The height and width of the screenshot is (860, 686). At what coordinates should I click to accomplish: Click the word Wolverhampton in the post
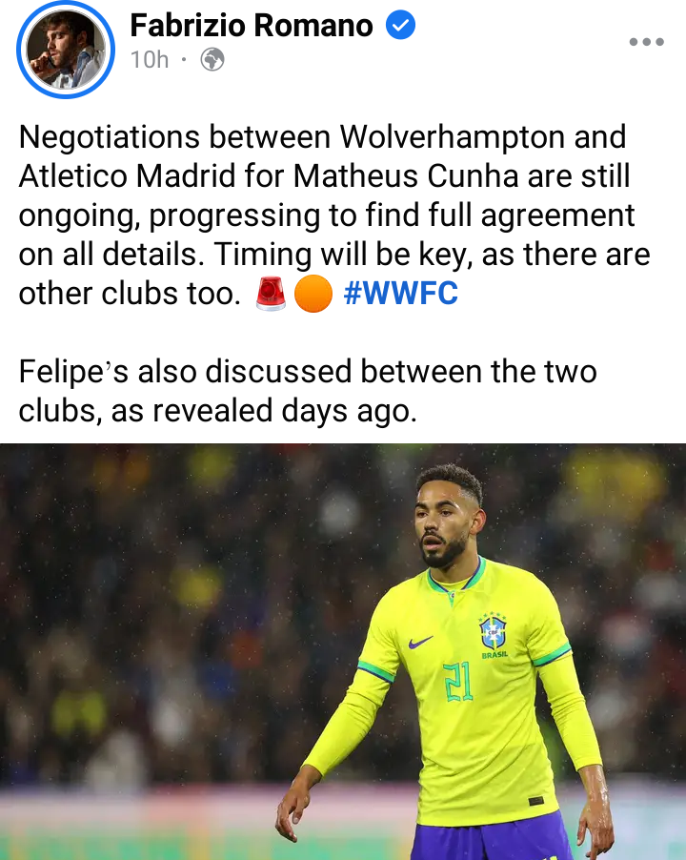452,136
